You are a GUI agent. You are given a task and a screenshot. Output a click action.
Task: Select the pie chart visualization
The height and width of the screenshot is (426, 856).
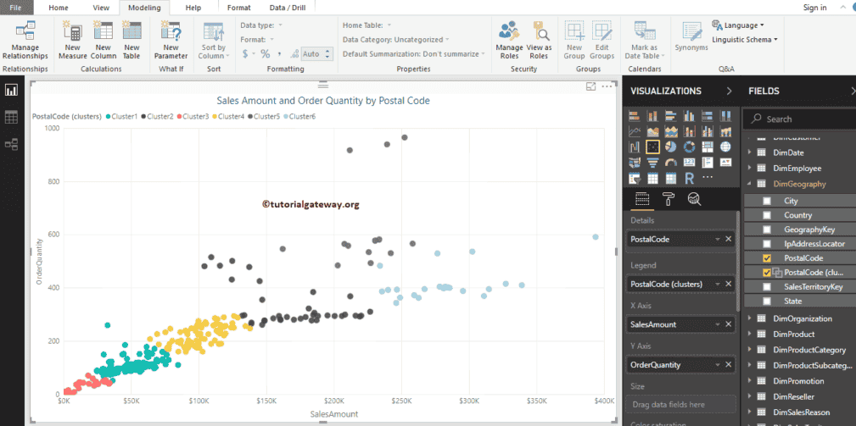(x=671, y=147)
